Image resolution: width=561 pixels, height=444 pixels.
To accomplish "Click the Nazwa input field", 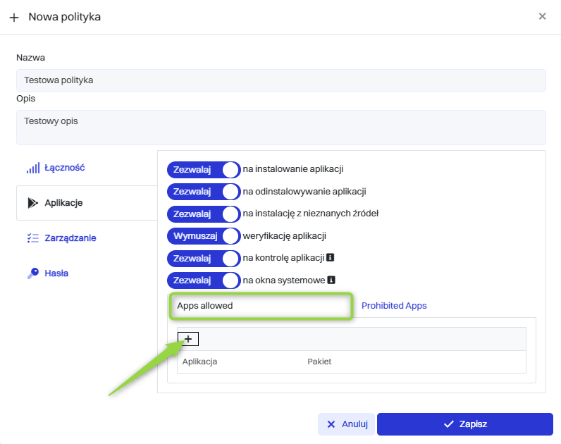I will click(280, 80).
